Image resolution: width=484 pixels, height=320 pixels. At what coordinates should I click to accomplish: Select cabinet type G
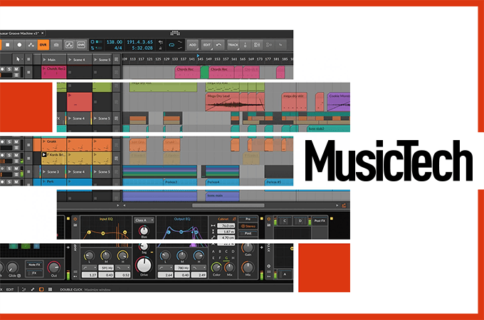[x=226, y=257]
